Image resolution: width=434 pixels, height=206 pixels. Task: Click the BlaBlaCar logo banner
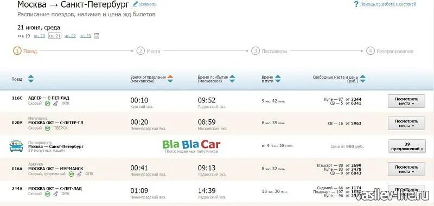[192, 146]
